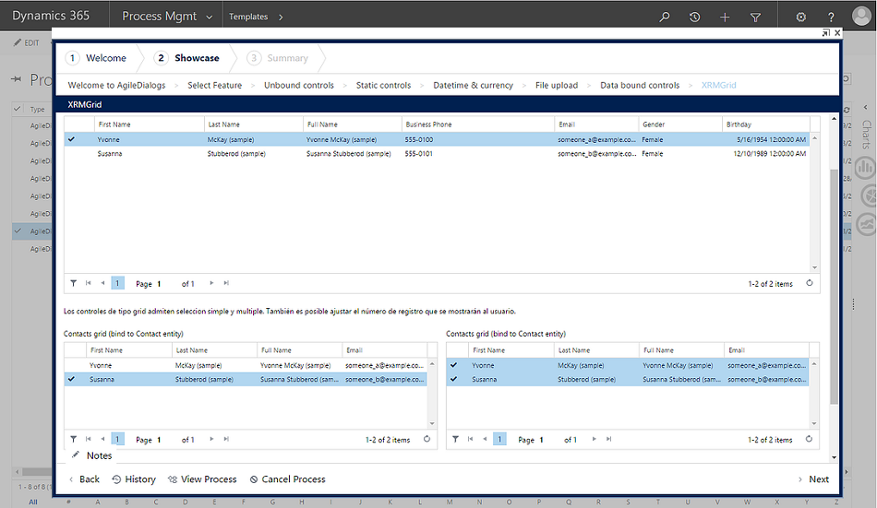Toggle Susanna row check in bottom-right grid
877x508 pixels.
pos(453,379)
